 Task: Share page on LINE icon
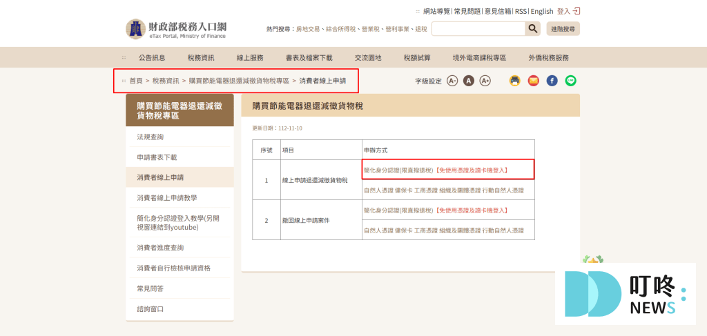pyautogui.click(x=571, y=81)
